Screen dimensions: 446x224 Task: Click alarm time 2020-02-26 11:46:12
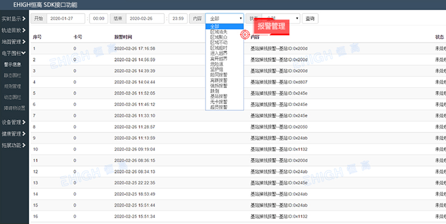click(x=135, y=104)
